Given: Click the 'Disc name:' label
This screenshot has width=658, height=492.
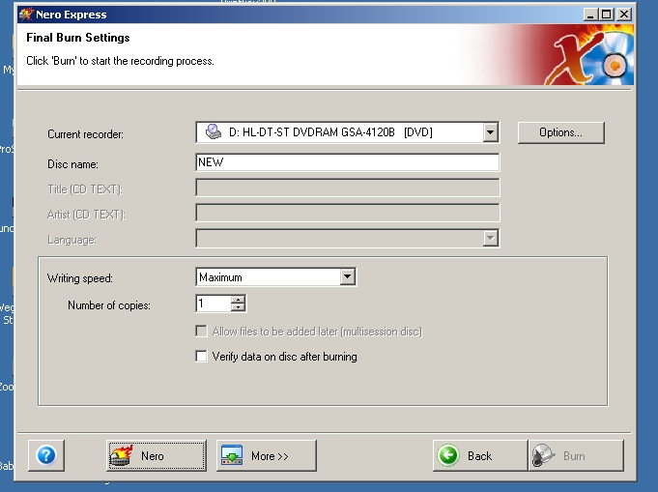Looking at the screenshot, I should click(73, 164).
